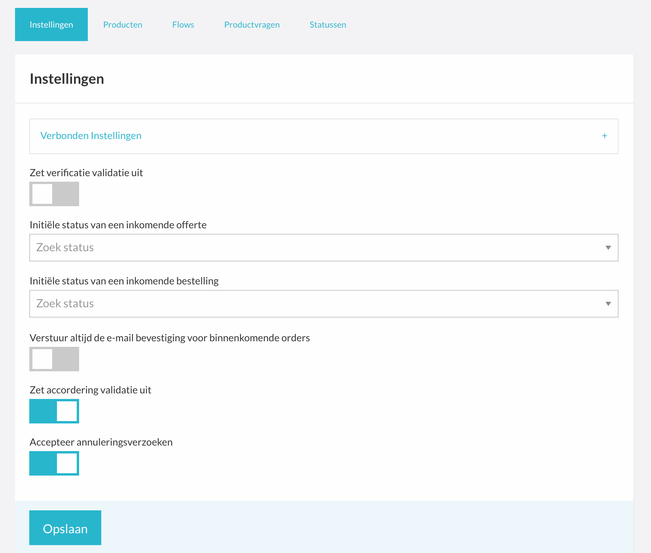Toggle Zet verificatie validatie uit switch
651x553 pixels.
click(54, 194)
